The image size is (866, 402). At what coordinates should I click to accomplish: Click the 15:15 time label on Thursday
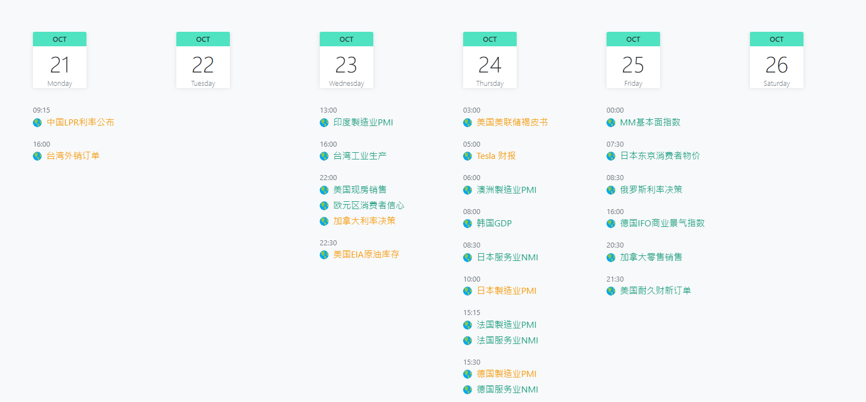point(472,313)
